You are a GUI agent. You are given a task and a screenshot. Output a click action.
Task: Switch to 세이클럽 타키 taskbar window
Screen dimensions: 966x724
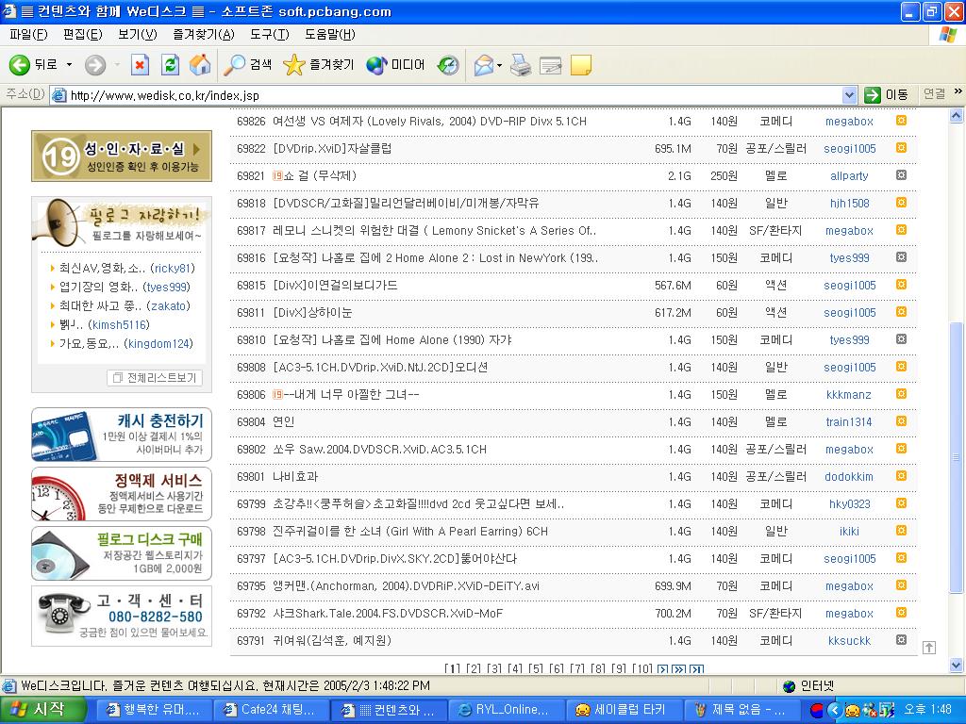coord(623,710)
